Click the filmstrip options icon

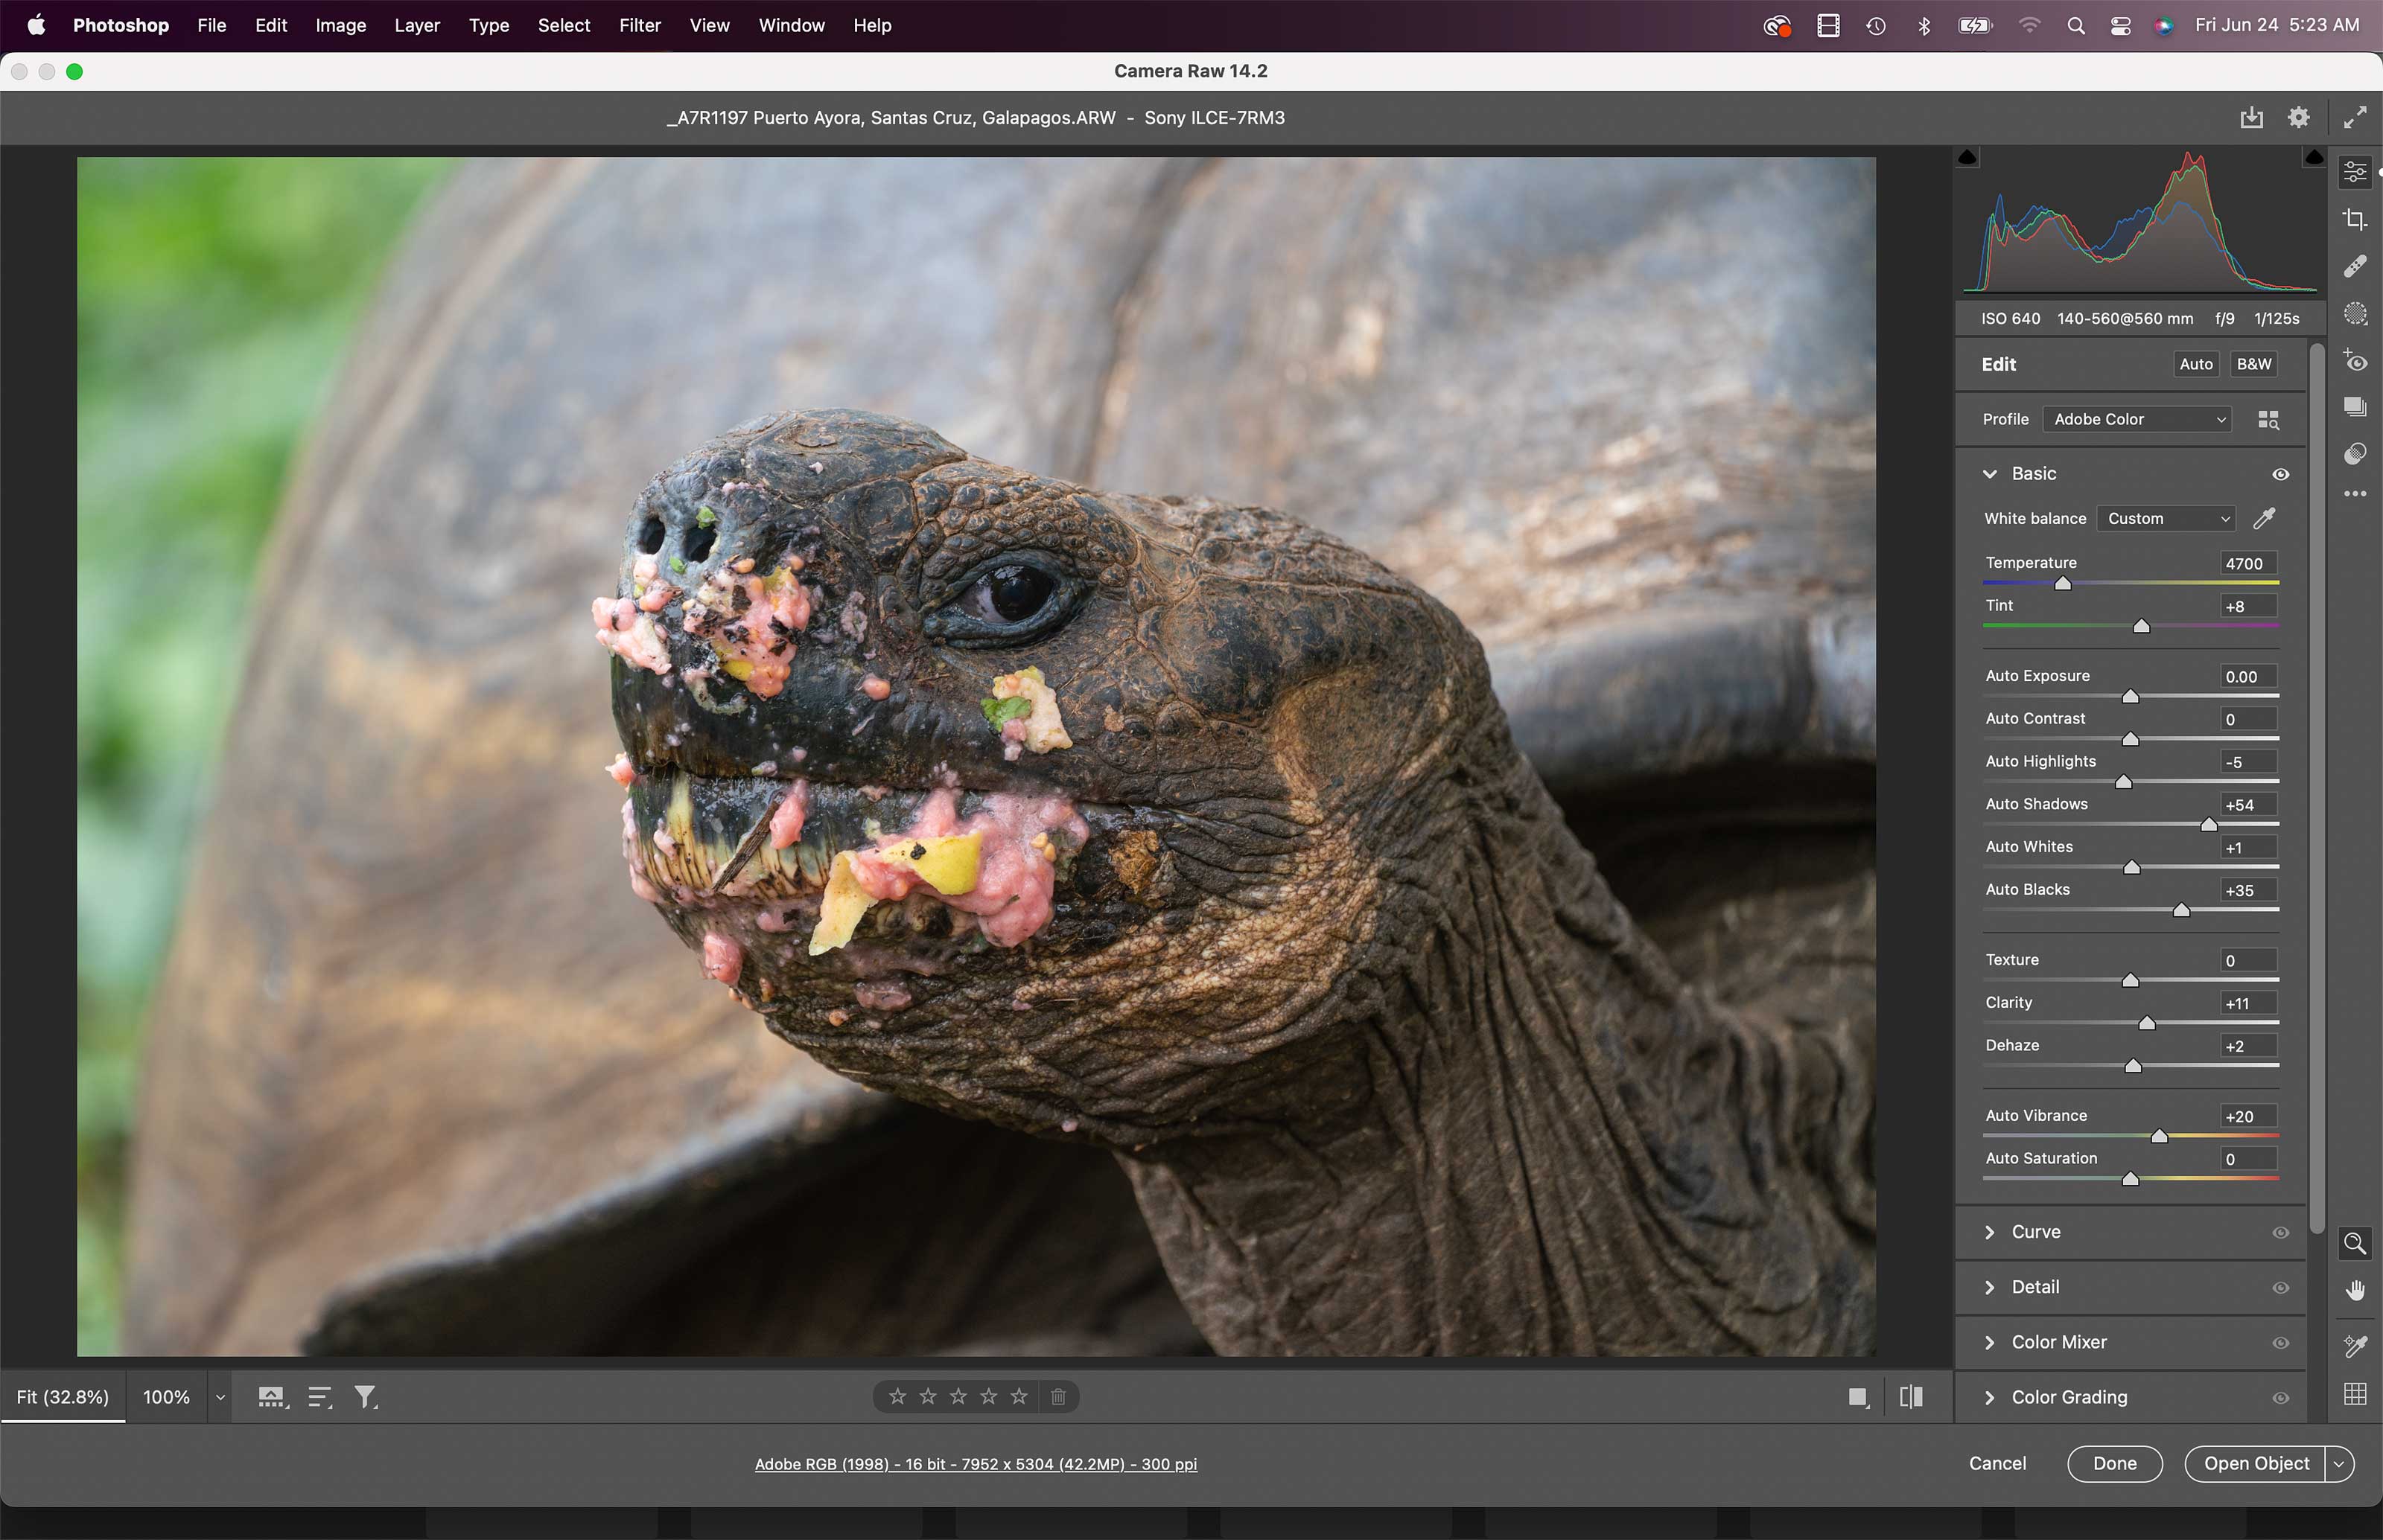[272, 1397]
